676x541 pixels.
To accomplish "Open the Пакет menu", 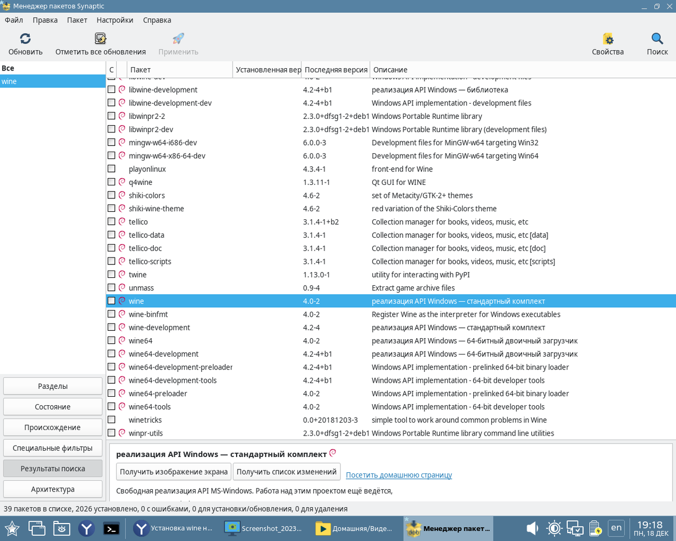I will pyautogui.click(x=77, y=20).
